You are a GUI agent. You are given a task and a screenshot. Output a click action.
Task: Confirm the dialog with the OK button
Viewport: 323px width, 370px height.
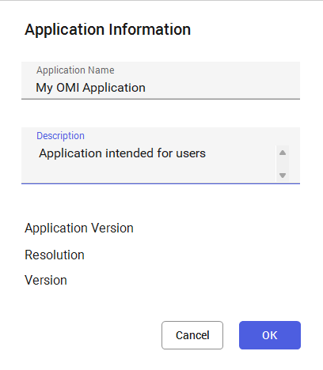click(x=270, y=335)
